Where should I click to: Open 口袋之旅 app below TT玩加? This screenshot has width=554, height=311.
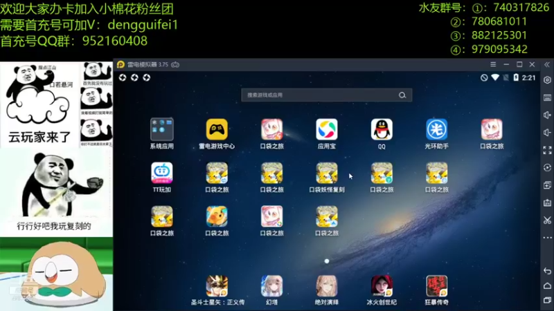coord(162,216)
